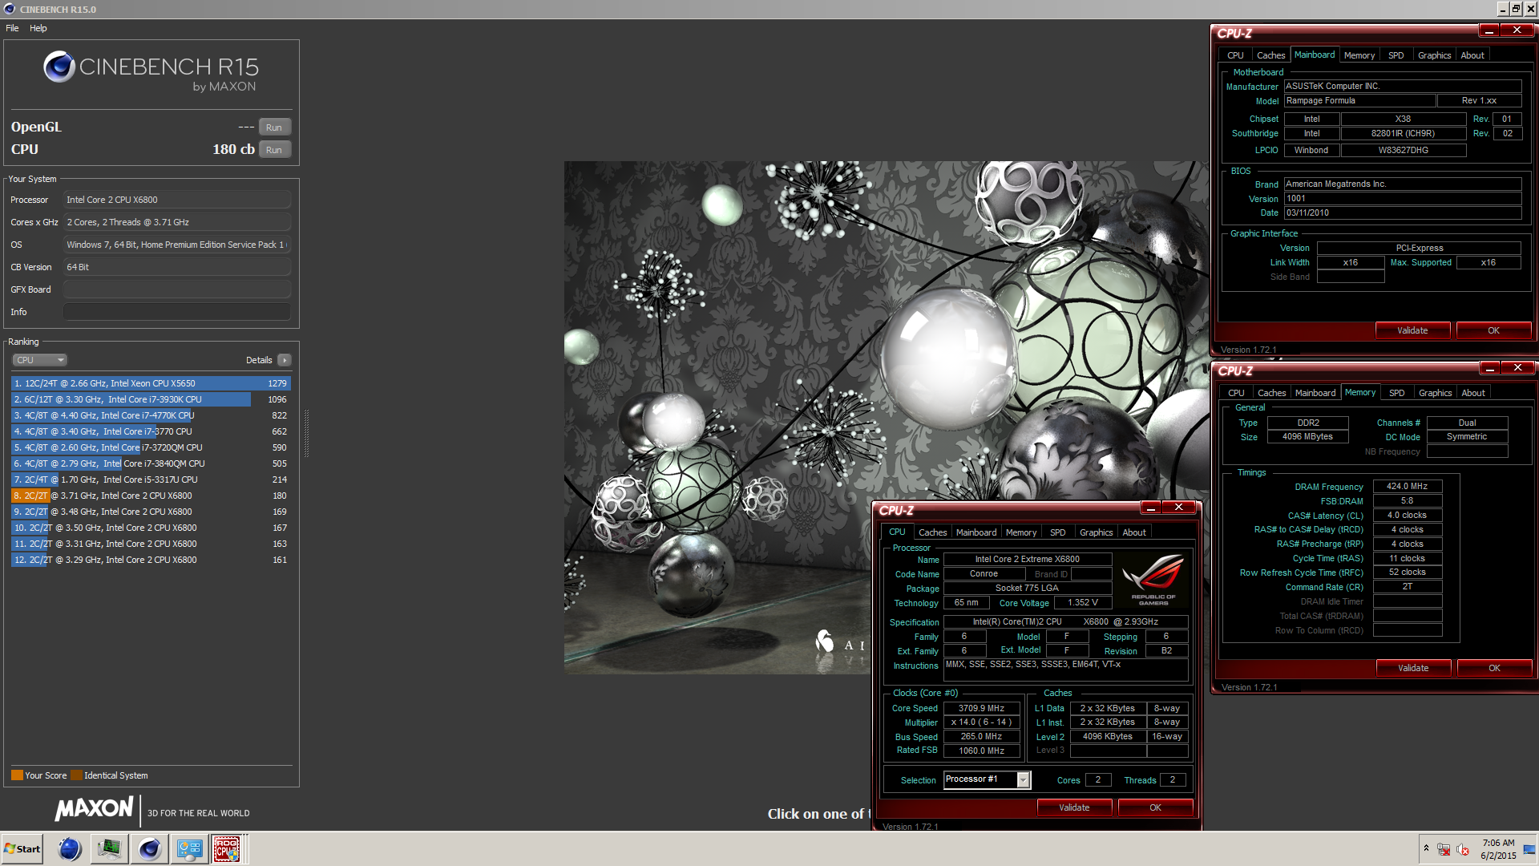Image resolution: width=1539 pixels, height=866 pixels.
Task: Open SPD tab in Mainboard CPU-Z window
Action: click(x=1396, y=55)
